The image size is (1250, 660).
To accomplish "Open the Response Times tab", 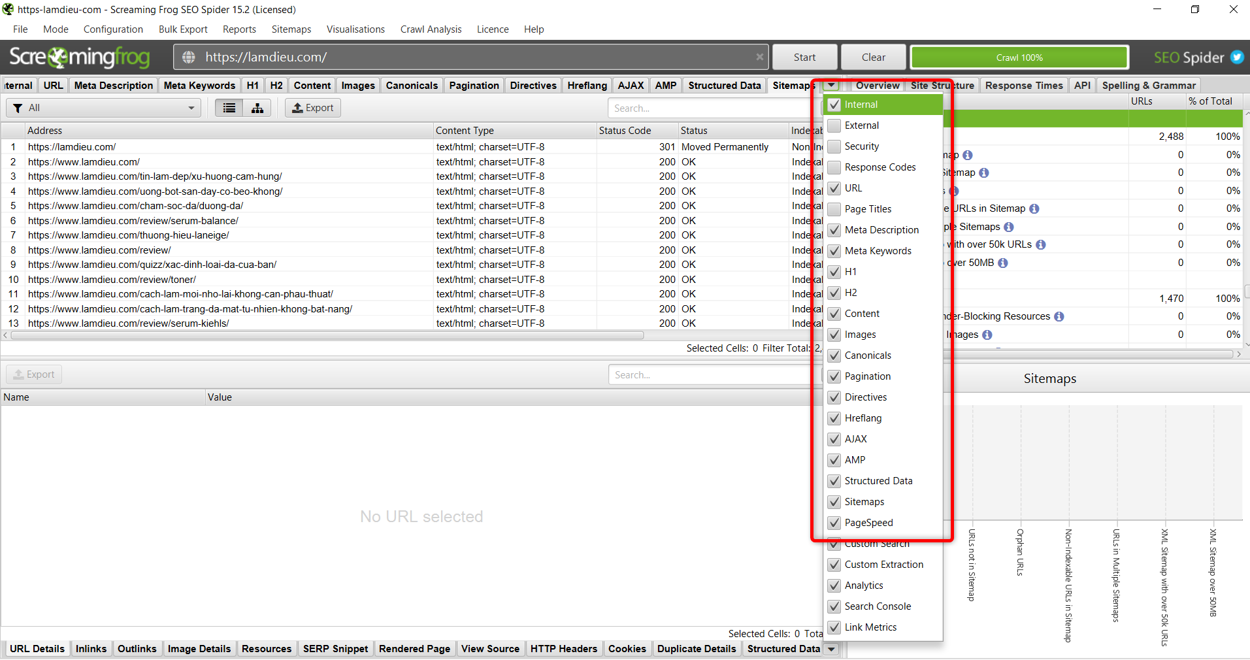I will [x=1024, y=86].
